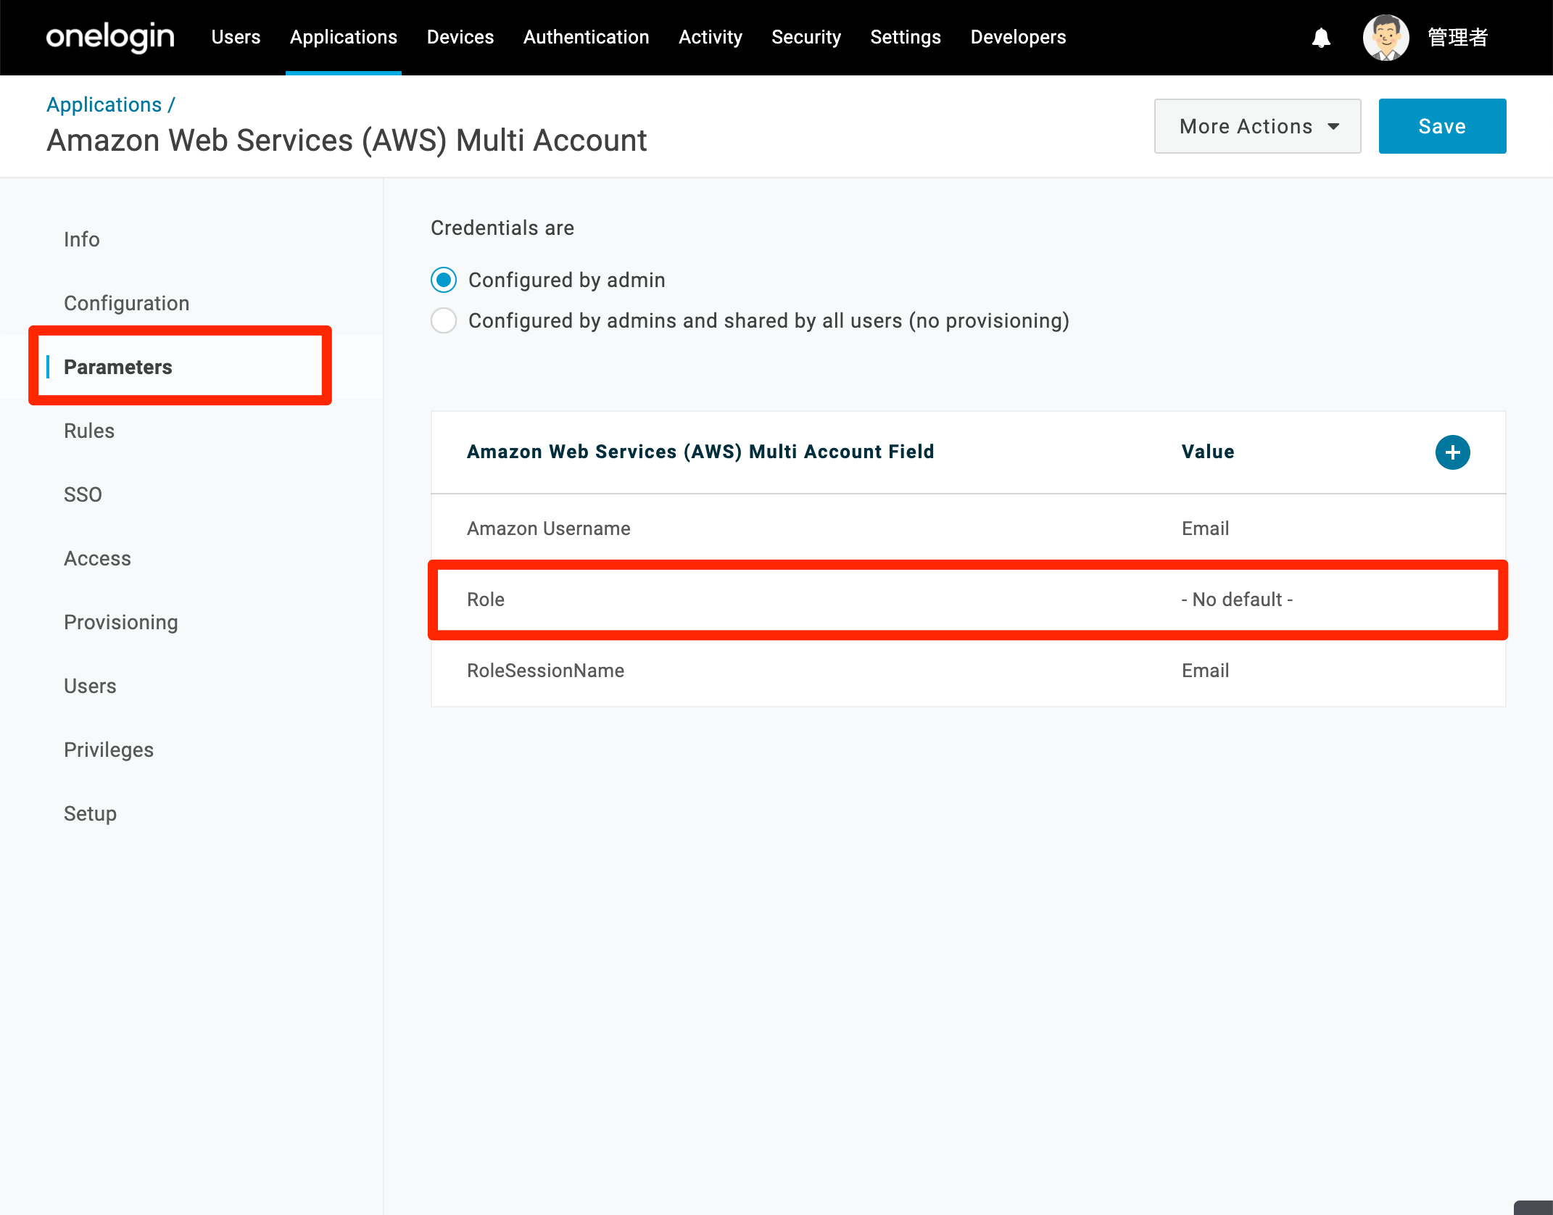Switch to the sidebar Users tab
This screenshot has width=1553, height=1215.
[x=90, y=686]
